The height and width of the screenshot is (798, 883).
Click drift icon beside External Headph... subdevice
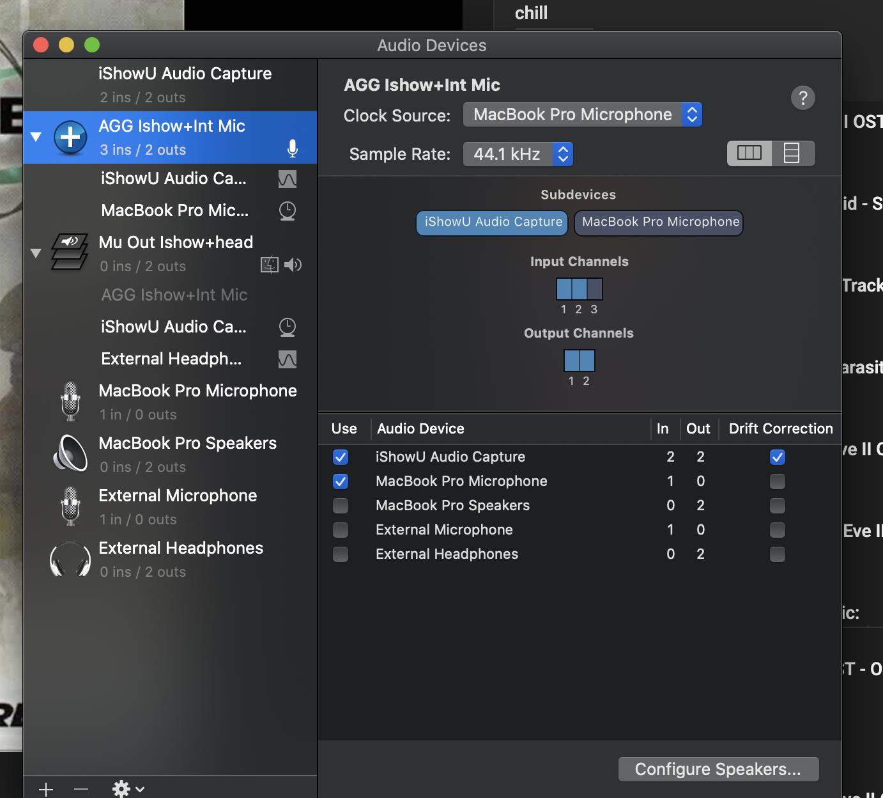pyautogui.click(x=288, y=359)
